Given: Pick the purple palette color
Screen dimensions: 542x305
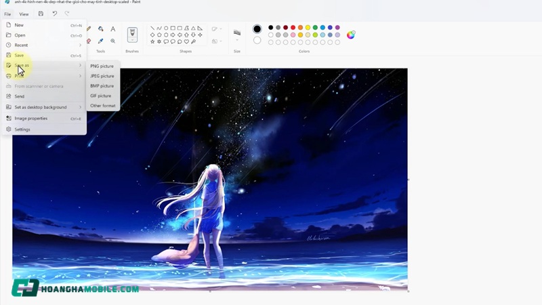Looking at the screenshot, I should [x=337, y=27].
